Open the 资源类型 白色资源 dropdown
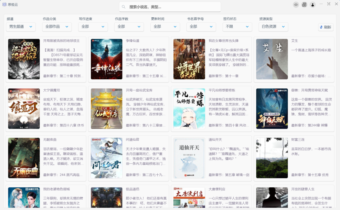Screen dimensions: 340x210 click(x=274, y=27)
